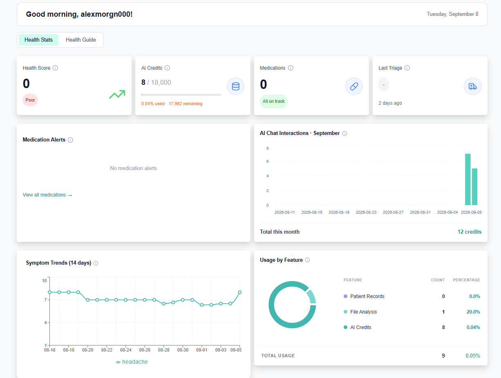The height and width of the screenshot is (378, 501).
Task: Switch to the Health Guide tab
Action: [81, 40]
